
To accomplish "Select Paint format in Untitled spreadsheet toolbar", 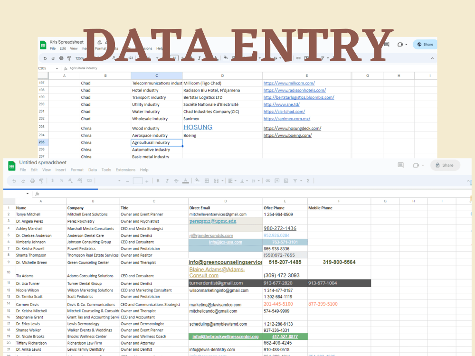I will point(41,181).
